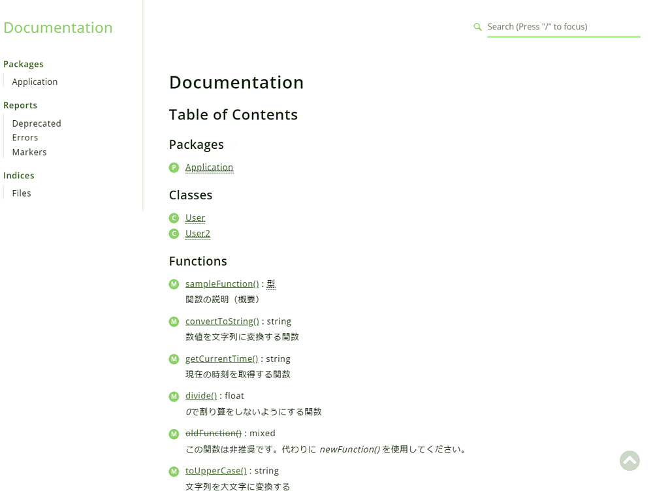Click the M icon beside toUpperCase()

(x=174, y=471)
